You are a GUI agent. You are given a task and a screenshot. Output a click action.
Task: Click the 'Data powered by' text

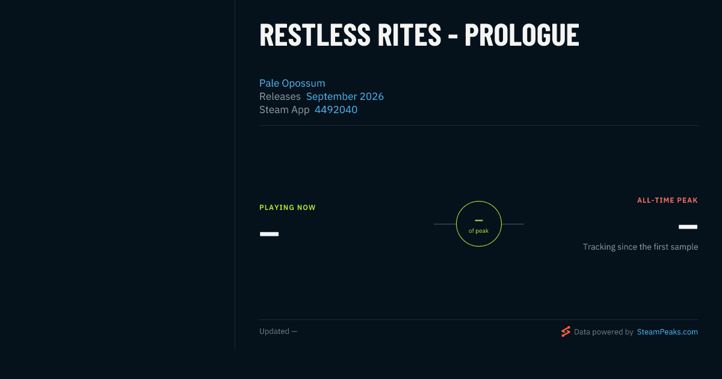pyautogui.click(x=603, y=331)
